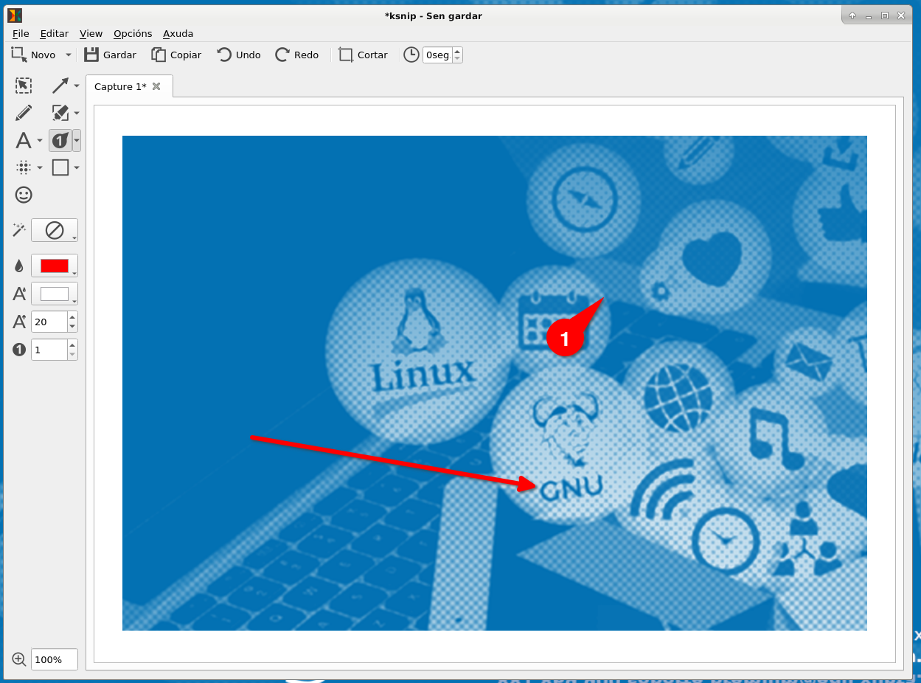The width and height of the screenshot is (921, 683).
Task: Expand the Novo capture mode dropdown arrow
Action: point(69,55)
